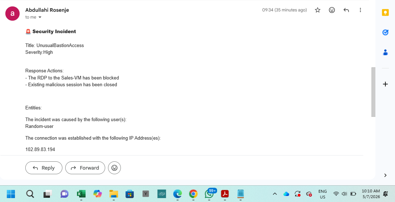Image resolution: width=395 pixels, height=202 pixels.
Task: Click the sender avatar for Abdullahi Rosenje
Action: [12, 13]
